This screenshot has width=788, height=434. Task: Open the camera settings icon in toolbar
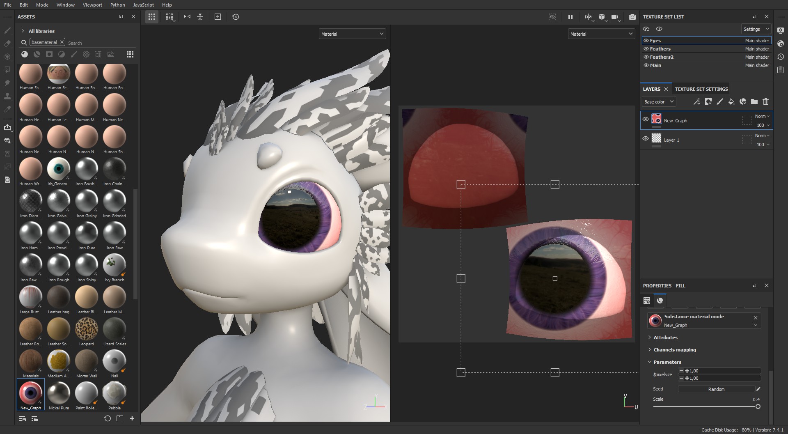(615, 17)
